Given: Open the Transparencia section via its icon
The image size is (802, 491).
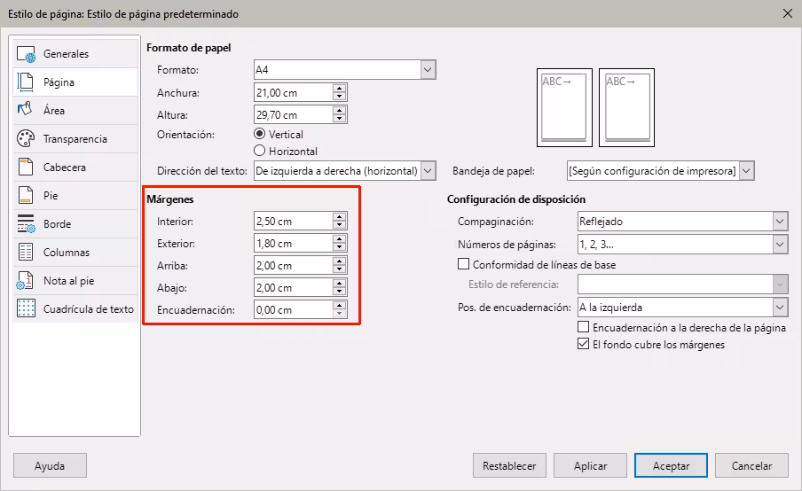Looking at the screenshot, I should (27, 139).
